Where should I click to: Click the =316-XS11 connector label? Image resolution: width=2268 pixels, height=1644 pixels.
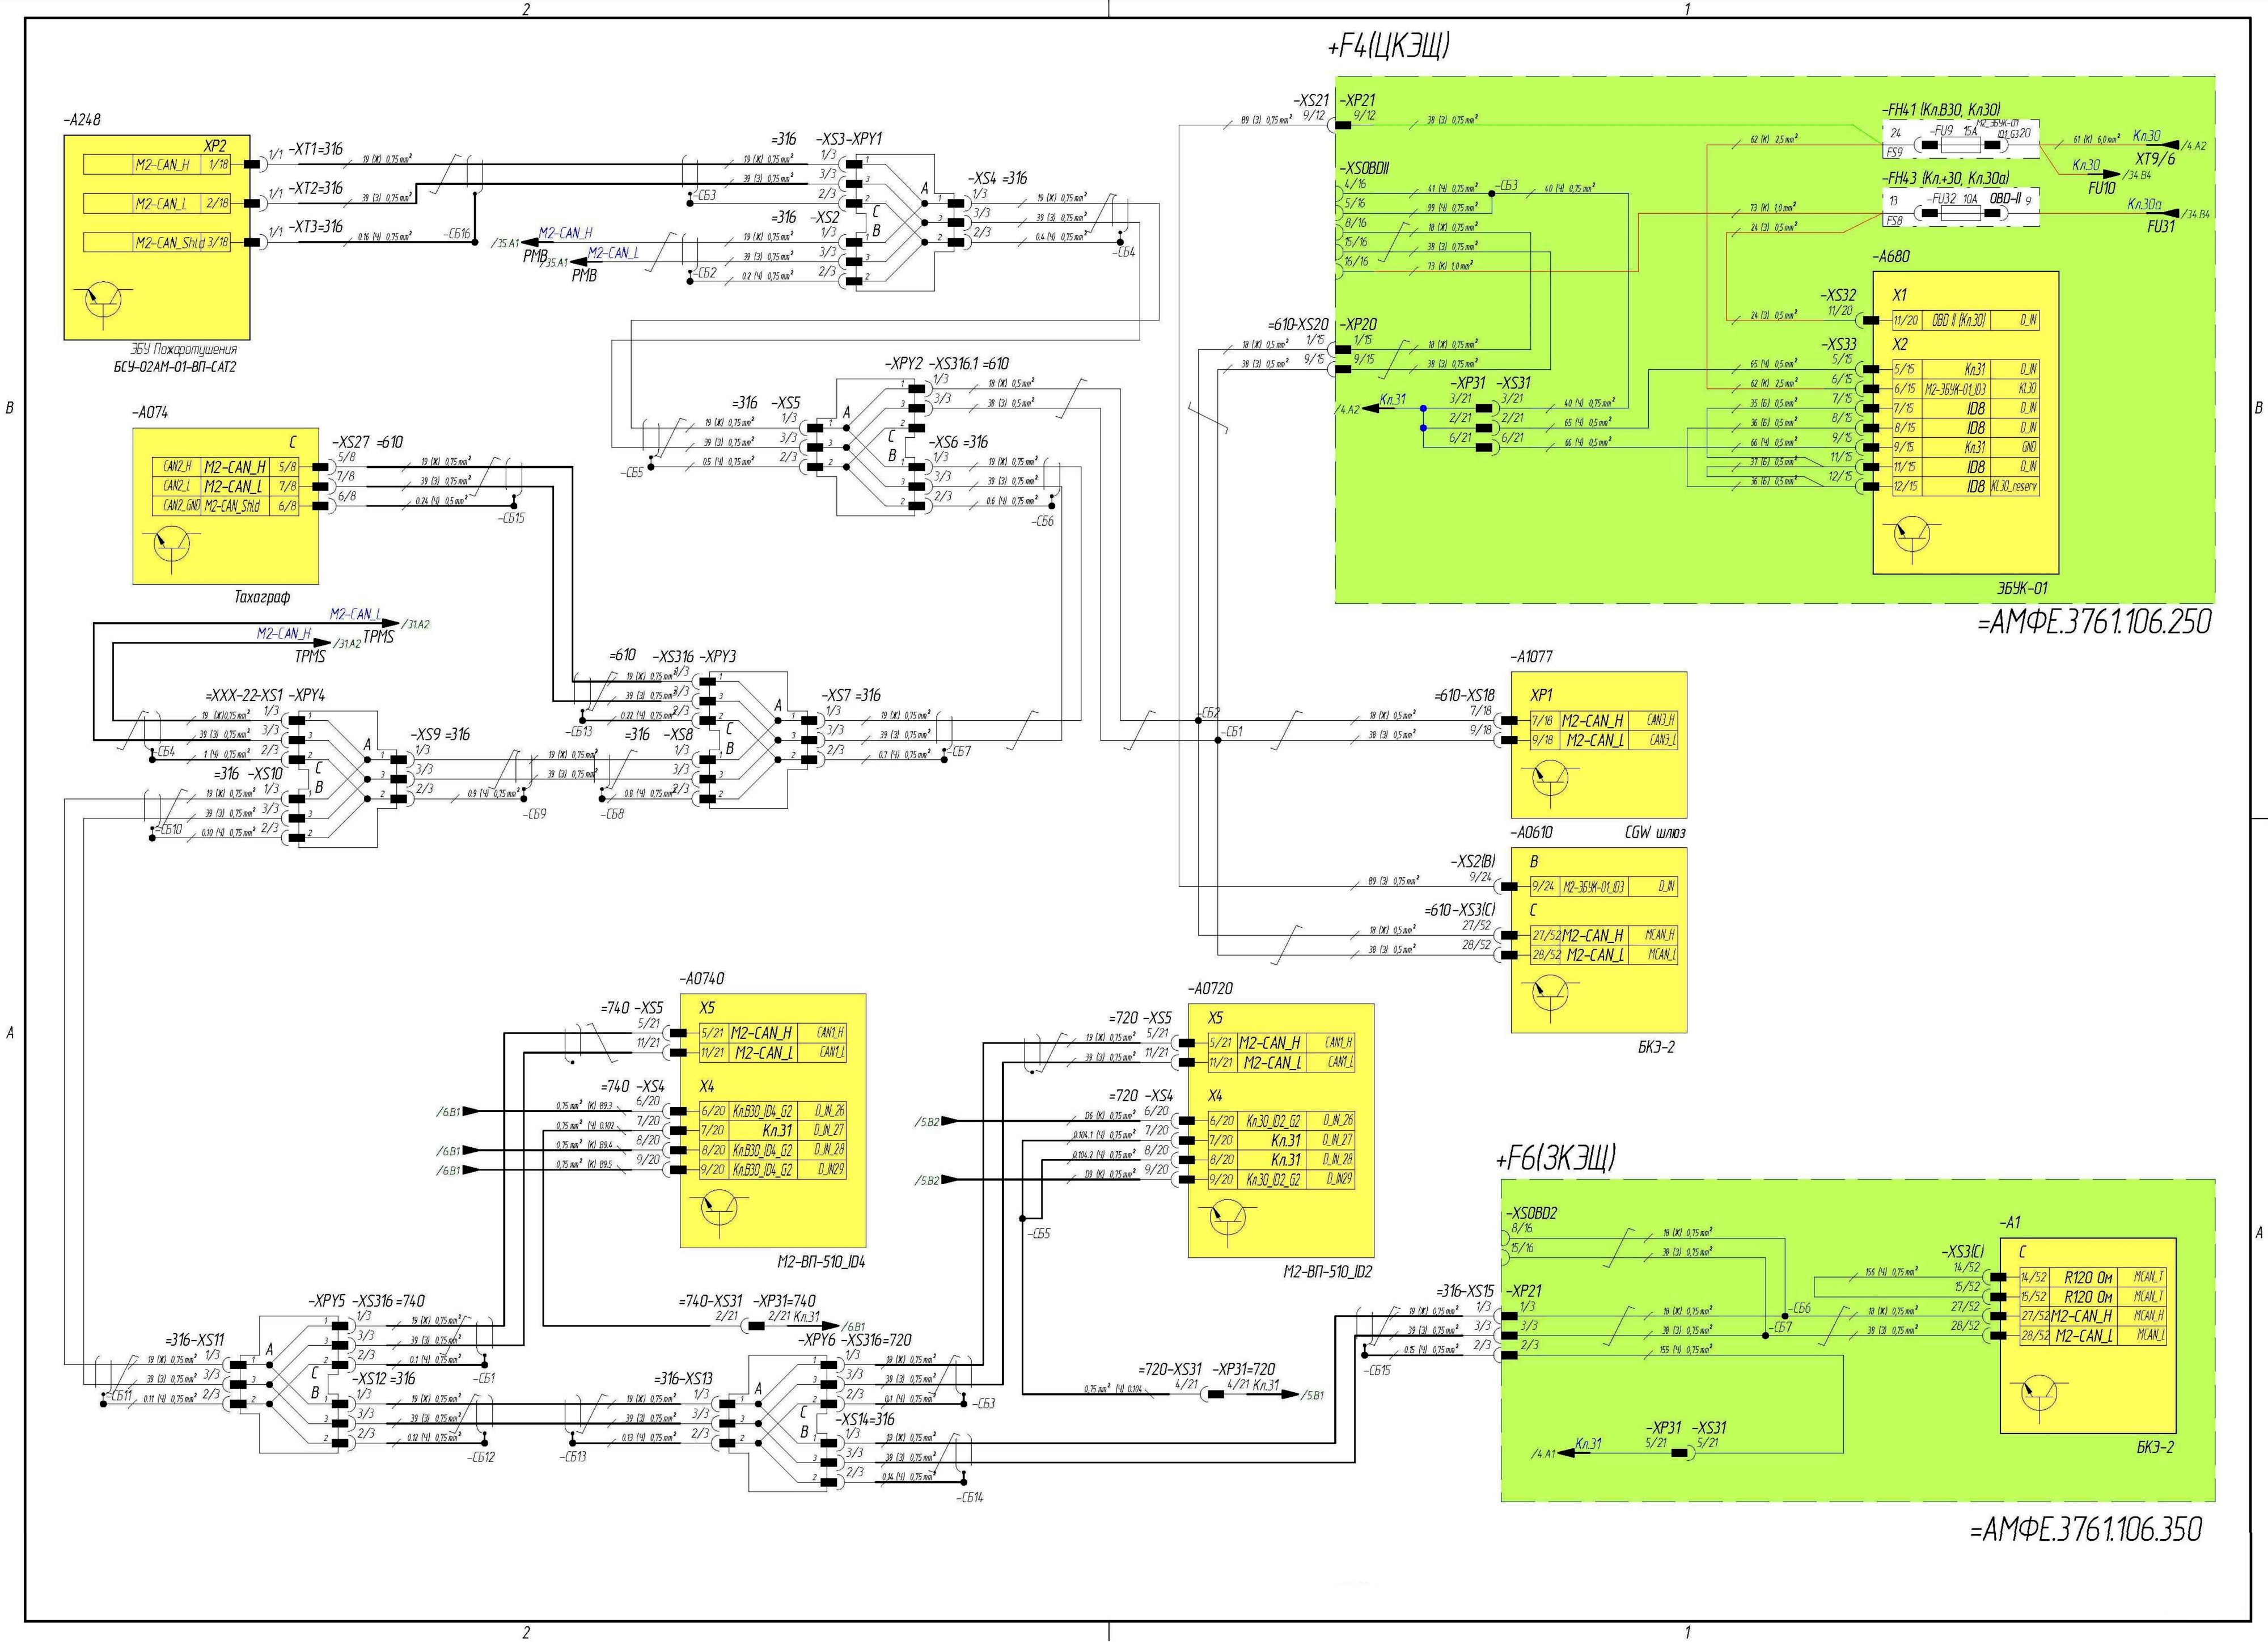pyautogui.click(x=195, y=1340)
